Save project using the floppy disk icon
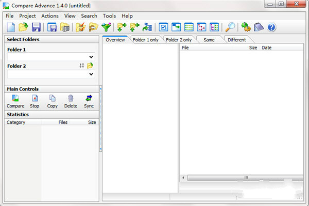 pos(36,27)
